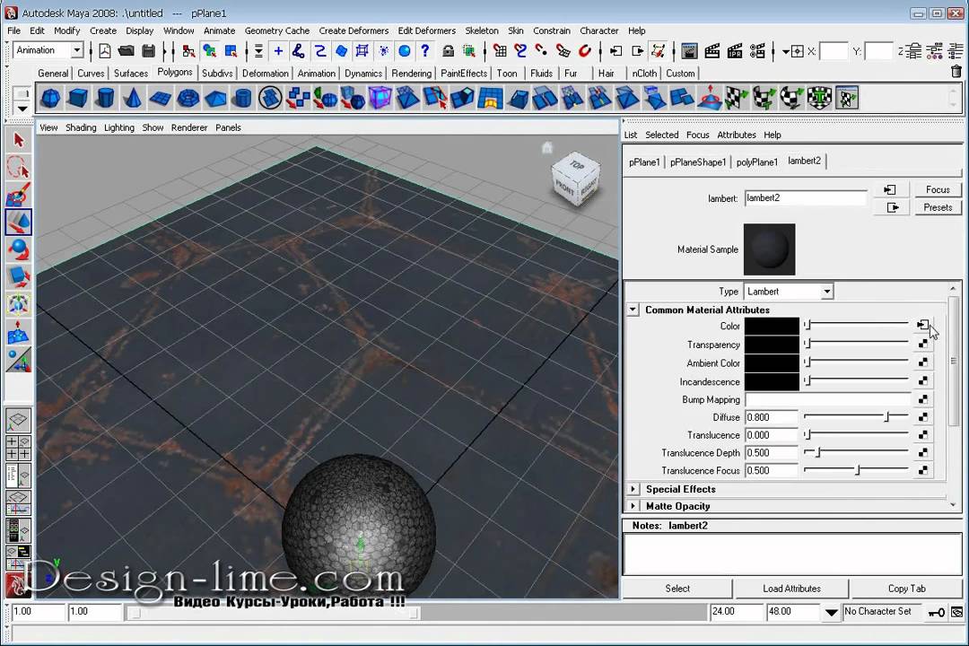Click the Bump Mapping map button
Image resolution: width=969 pixels, height=646 pixels.
922,399
